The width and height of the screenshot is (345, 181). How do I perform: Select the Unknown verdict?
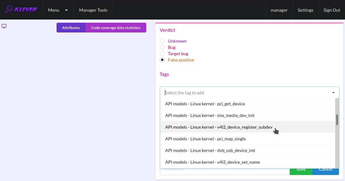click(x=162, y=41)
